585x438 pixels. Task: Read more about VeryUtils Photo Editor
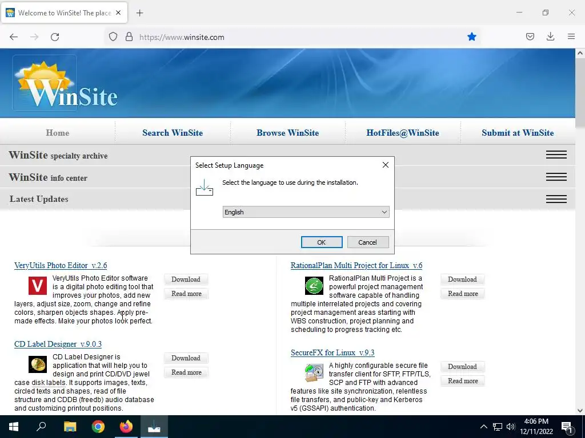pos(186,294)
